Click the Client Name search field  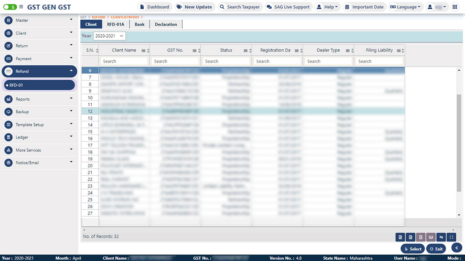(124, 61)
